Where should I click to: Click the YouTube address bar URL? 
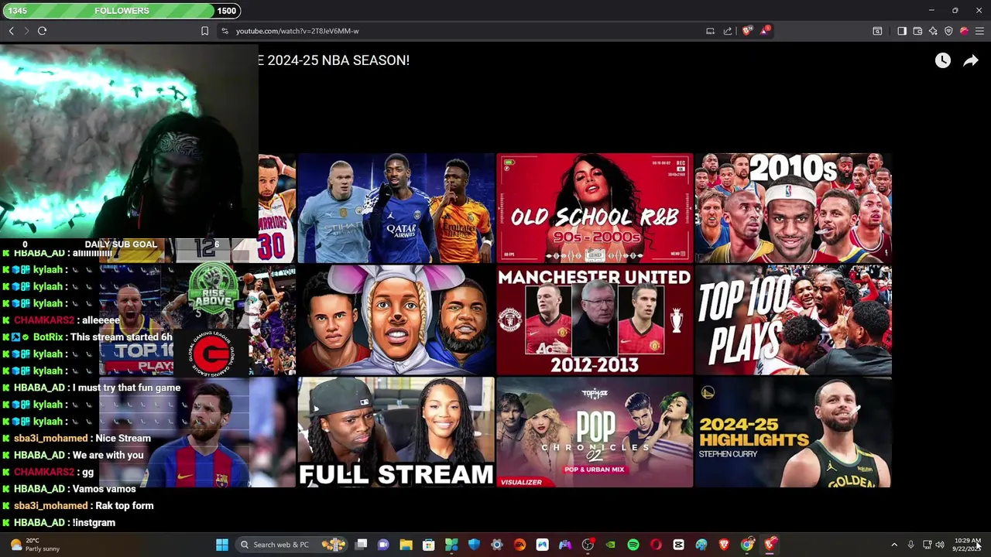point(297,31)
